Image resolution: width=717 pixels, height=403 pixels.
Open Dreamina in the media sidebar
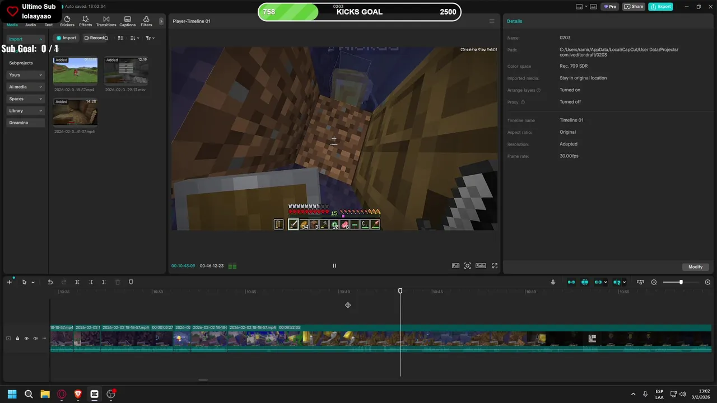coord(25,123)
